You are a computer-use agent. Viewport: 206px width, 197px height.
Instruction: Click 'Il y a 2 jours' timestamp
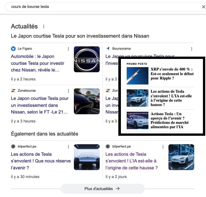(x=116, y=177)
